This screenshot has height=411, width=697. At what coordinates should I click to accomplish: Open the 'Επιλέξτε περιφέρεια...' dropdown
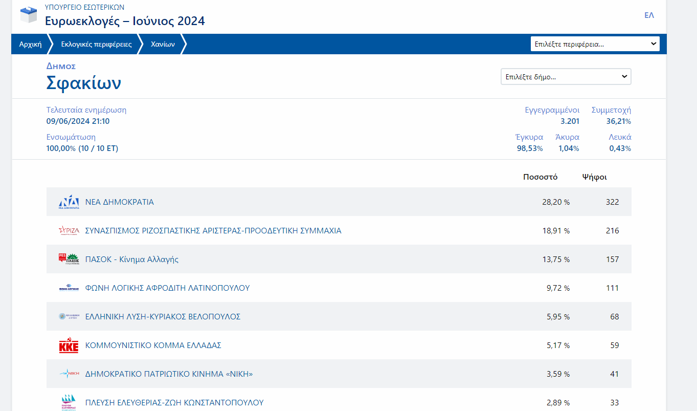tap(595, 44)
